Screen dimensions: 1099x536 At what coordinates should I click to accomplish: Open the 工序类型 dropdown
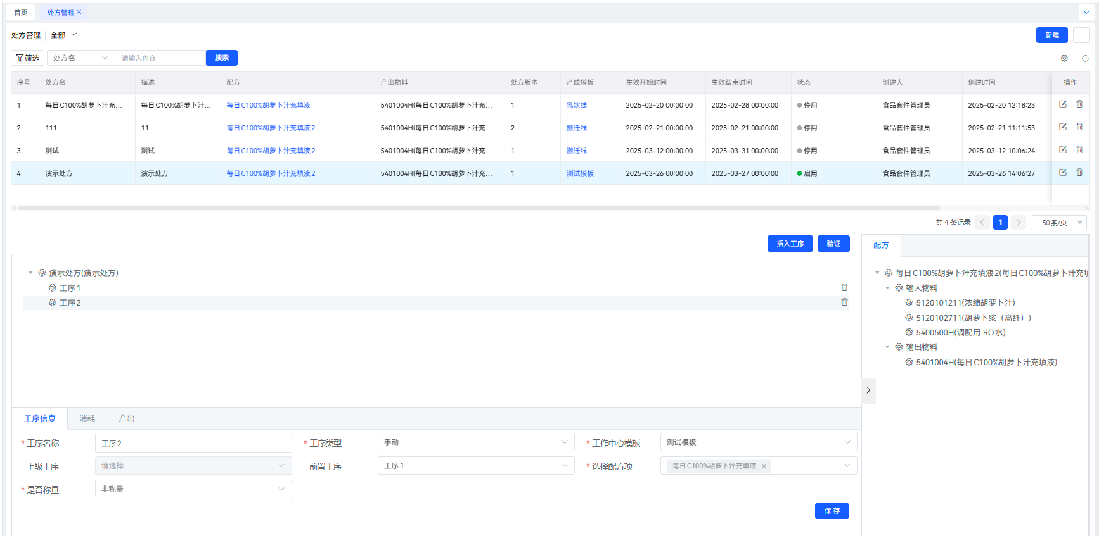click(x=475, y=442)
